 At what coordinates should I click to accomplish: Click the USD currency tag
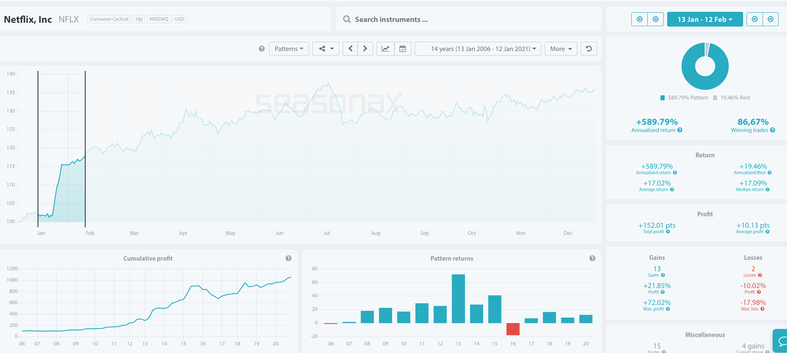coord(180,19)
